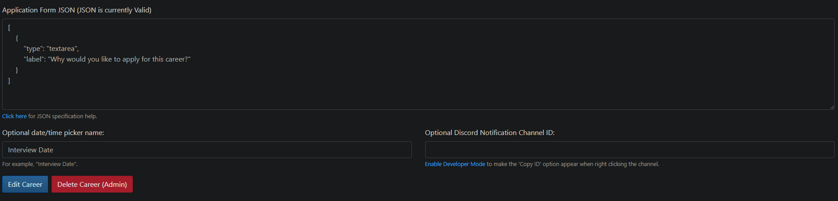Focus the date/time picker name field
This screenshot has height=201, width=838.
pos(207,150)
